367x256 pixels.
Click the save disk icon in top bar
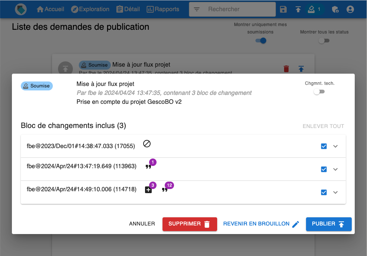283,9
